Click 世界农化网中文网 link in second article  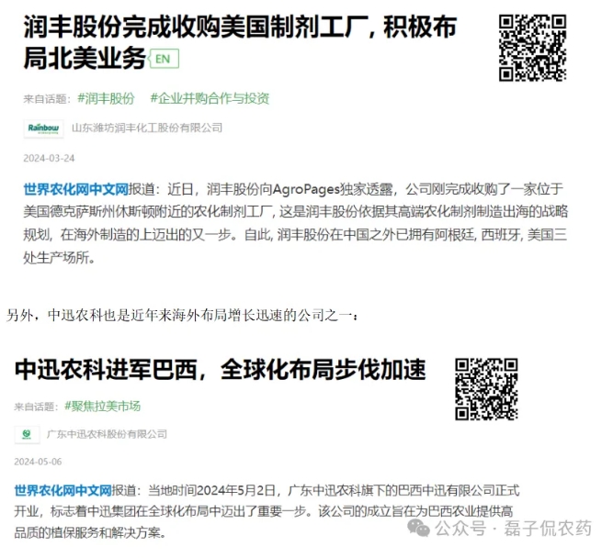pos(63,490)
